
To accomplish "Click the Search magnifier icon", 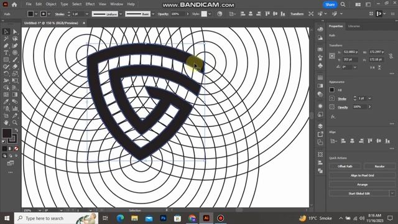I will pyautogui.click(x=343, y=4).
